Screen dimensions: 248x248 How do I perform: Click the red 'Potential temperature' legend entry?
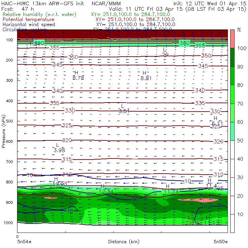point(28,19)
